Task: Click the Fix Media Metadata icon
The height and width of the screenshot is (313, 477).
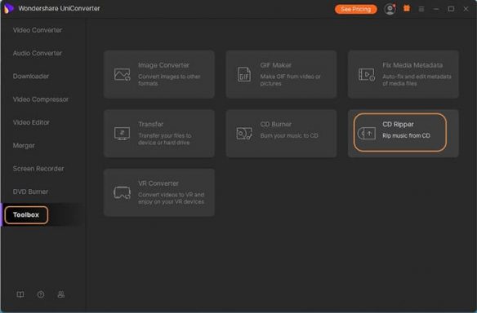Action: coord(367,74)
